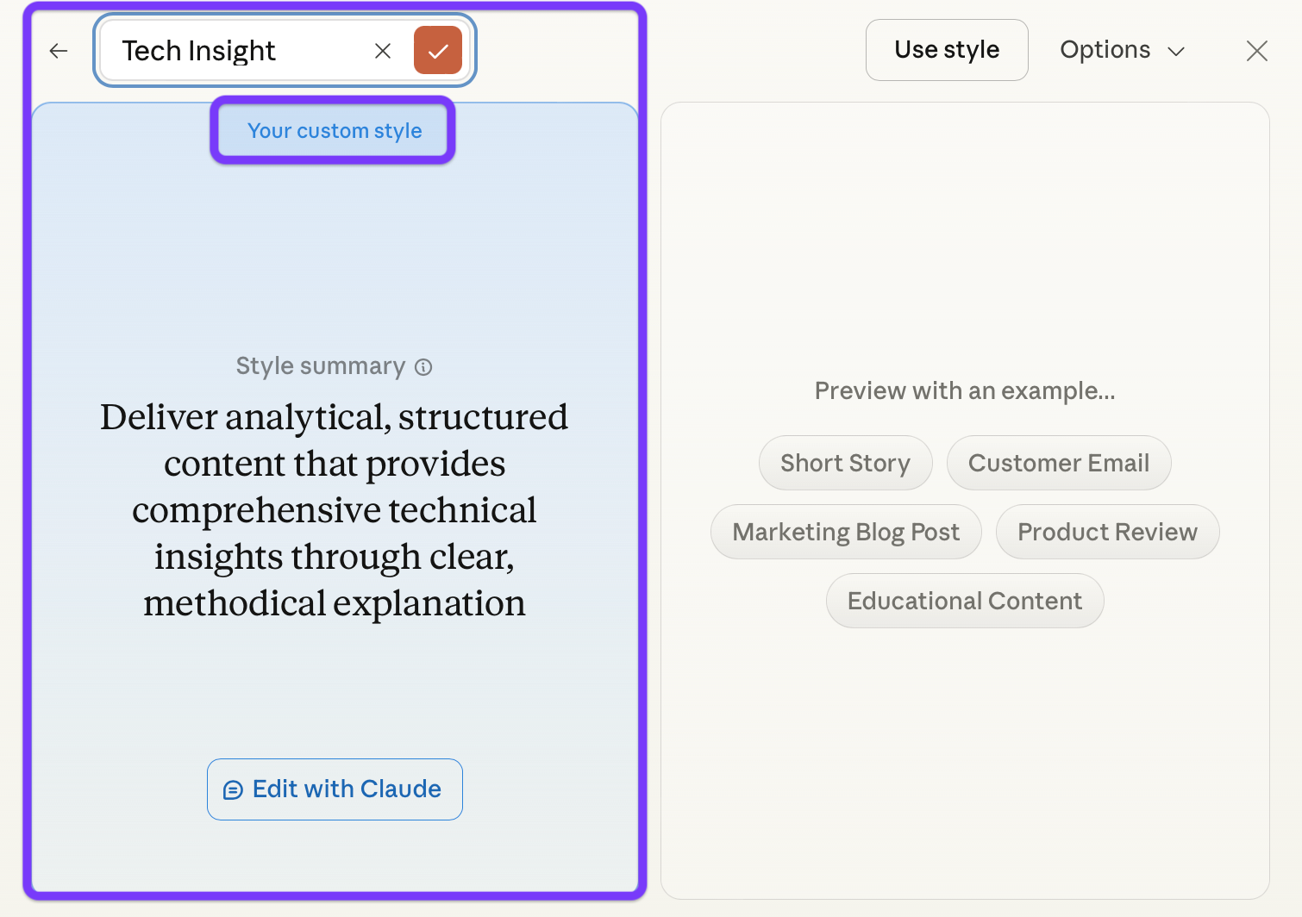
Task: Click the Preview with an example heading
Action: coord(964,391)
